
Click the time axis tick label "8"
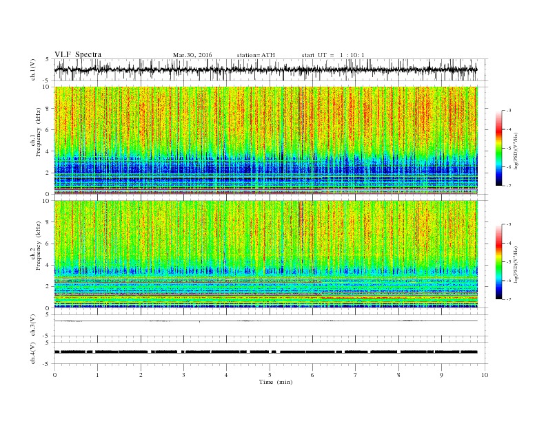click(x=398, y=375)
